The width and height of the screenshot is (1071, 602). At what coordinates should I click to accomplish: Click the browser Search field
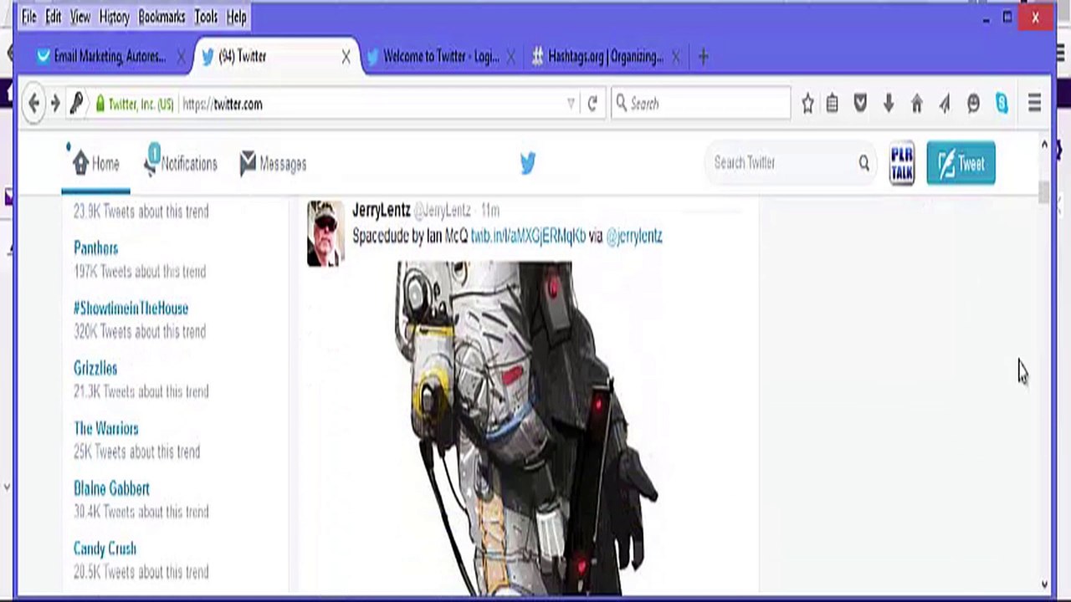point(701,104)
